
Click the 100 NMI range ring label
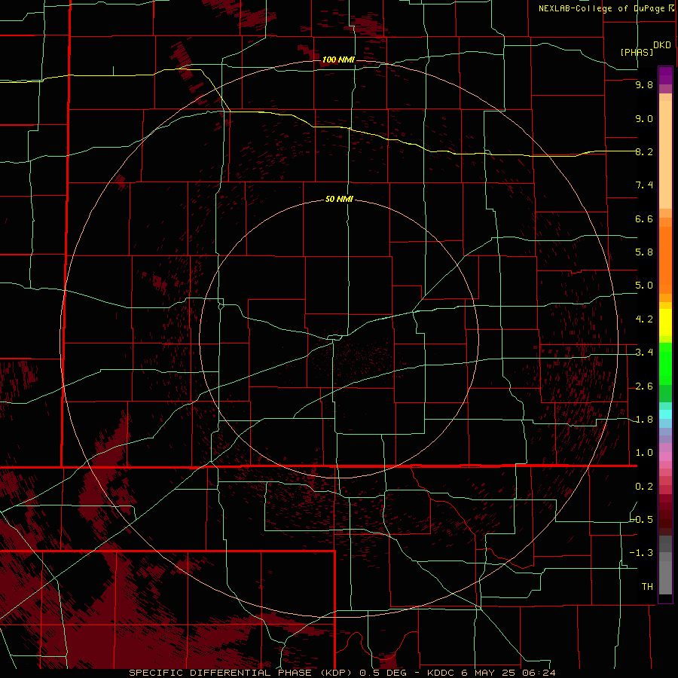338,60
